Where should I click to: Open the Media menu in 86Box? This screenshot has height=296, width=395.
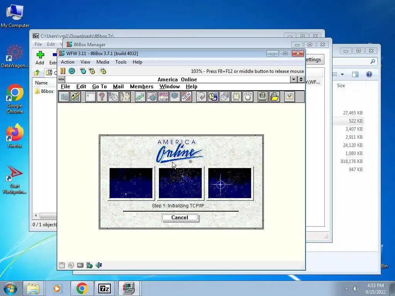coord(103,62)
